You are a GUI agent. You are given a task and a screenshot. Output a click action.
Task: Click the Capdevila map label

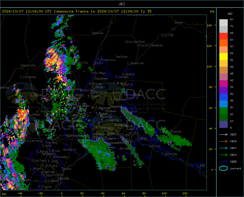point(80,63)
